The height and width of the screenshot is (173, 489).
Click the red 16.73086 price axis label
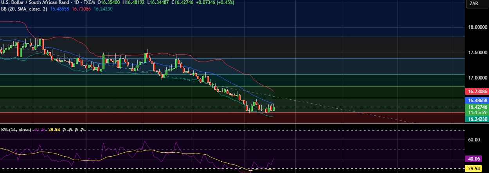pos(476,91)
